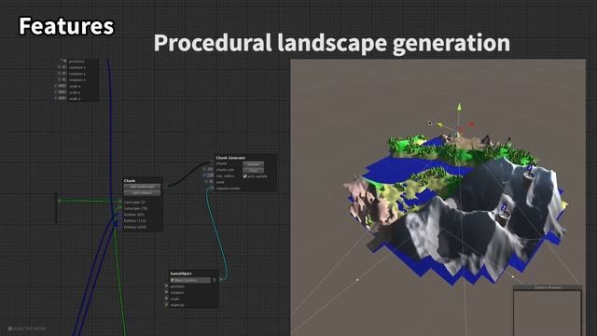Click the position port arrow on GameObject node
This screenshot has height=336, width=597.
click(x=166, y=287)
